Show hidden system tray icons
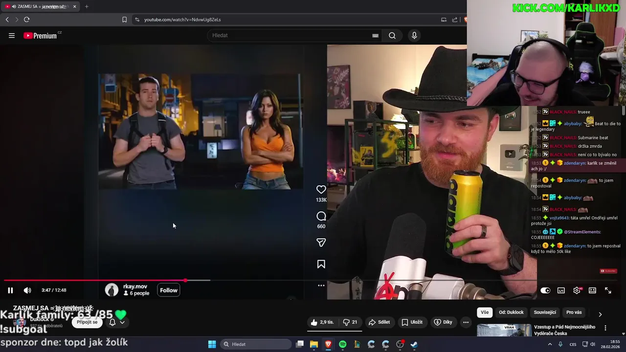Image resolution: width=626 pixels, height=352 pixels. (x=550, y=344)
